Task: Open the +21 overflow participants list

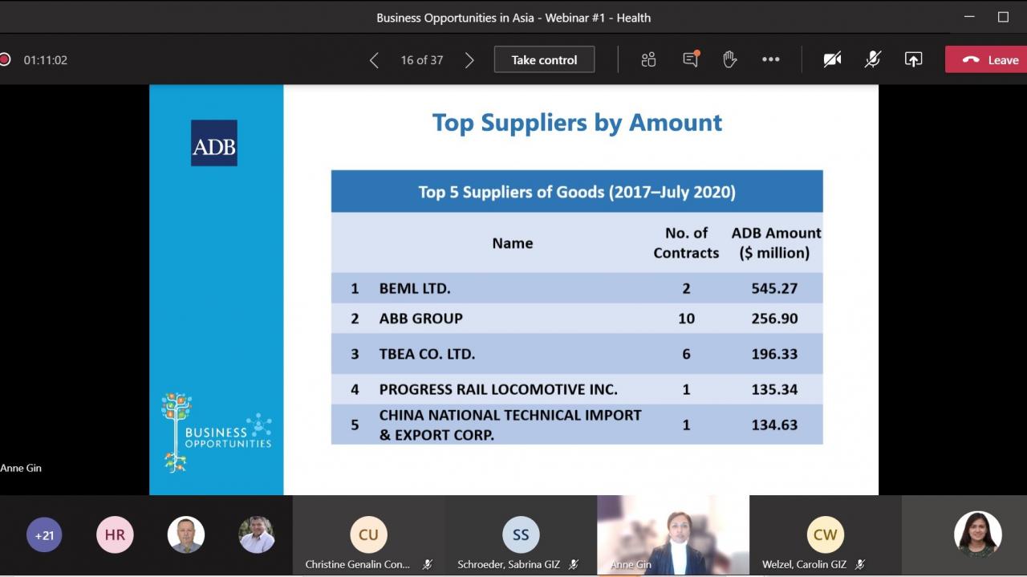Action: tap(44, 535)
